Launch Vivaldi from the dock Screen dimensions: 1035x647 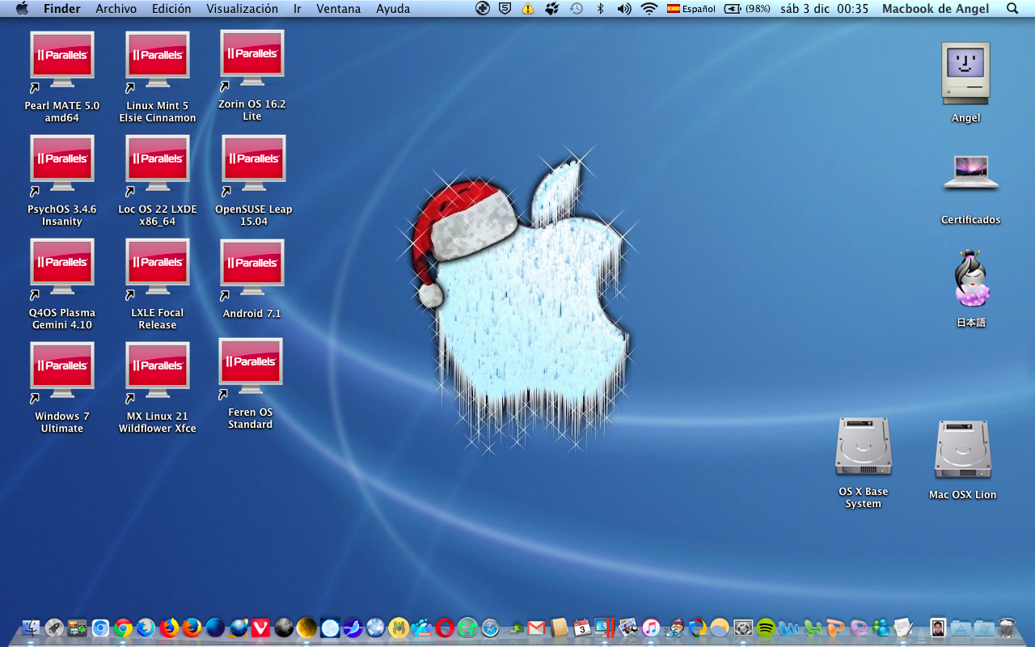click(260, 628)
